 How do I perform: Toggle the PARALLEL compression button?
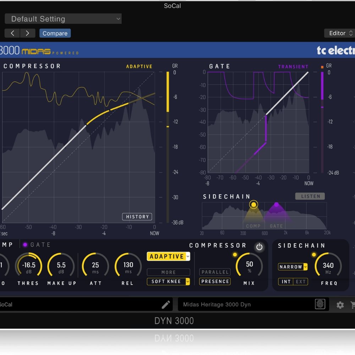pos(215,272)
